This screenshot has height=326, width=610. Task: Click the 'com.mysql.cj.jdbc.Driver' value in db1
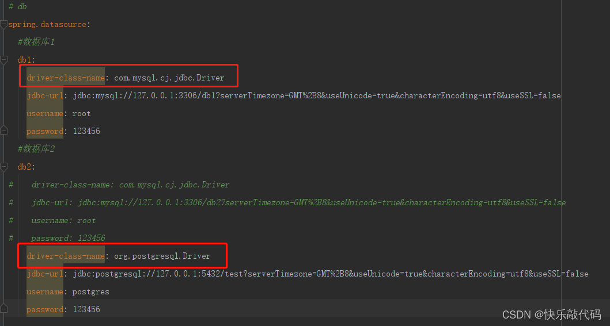pos(169,78)
